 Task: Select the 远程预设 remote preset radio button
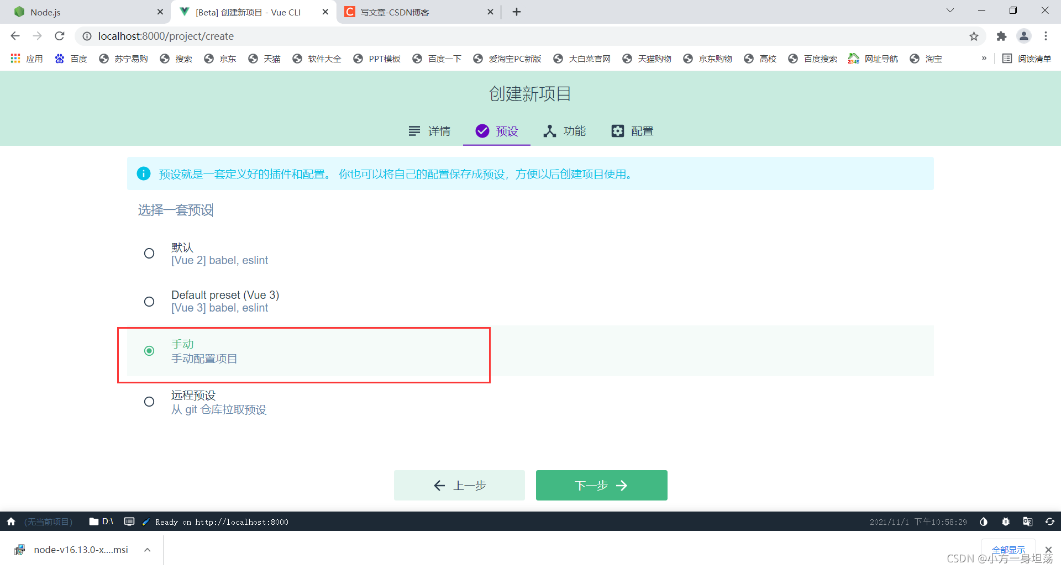[149, 402]
